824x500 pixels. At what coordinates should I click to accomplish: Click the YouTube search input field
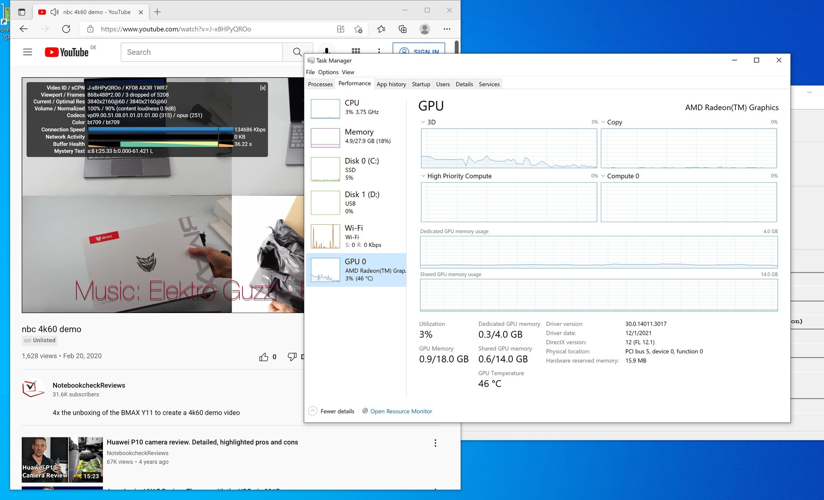(x=202, y=52)
